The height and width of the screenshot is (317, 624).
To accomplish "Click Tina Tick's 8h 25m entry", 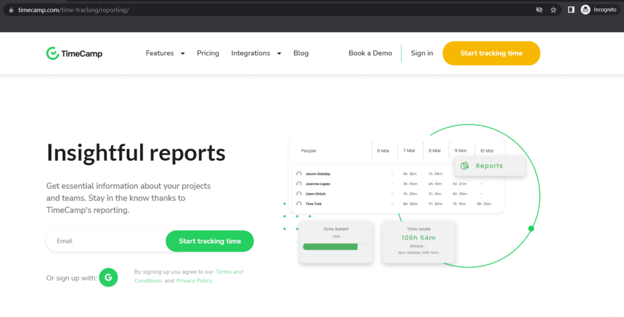I will coord(484,204).
